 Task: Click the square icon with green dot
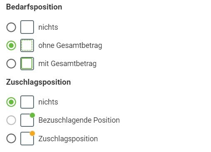(x=27, y=120)
